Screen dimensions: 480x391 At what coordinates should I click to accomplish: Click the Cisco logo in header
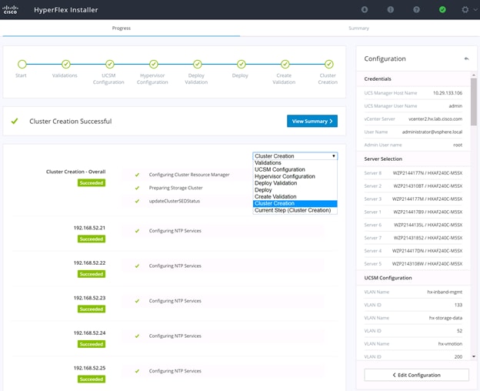(11, 9)
